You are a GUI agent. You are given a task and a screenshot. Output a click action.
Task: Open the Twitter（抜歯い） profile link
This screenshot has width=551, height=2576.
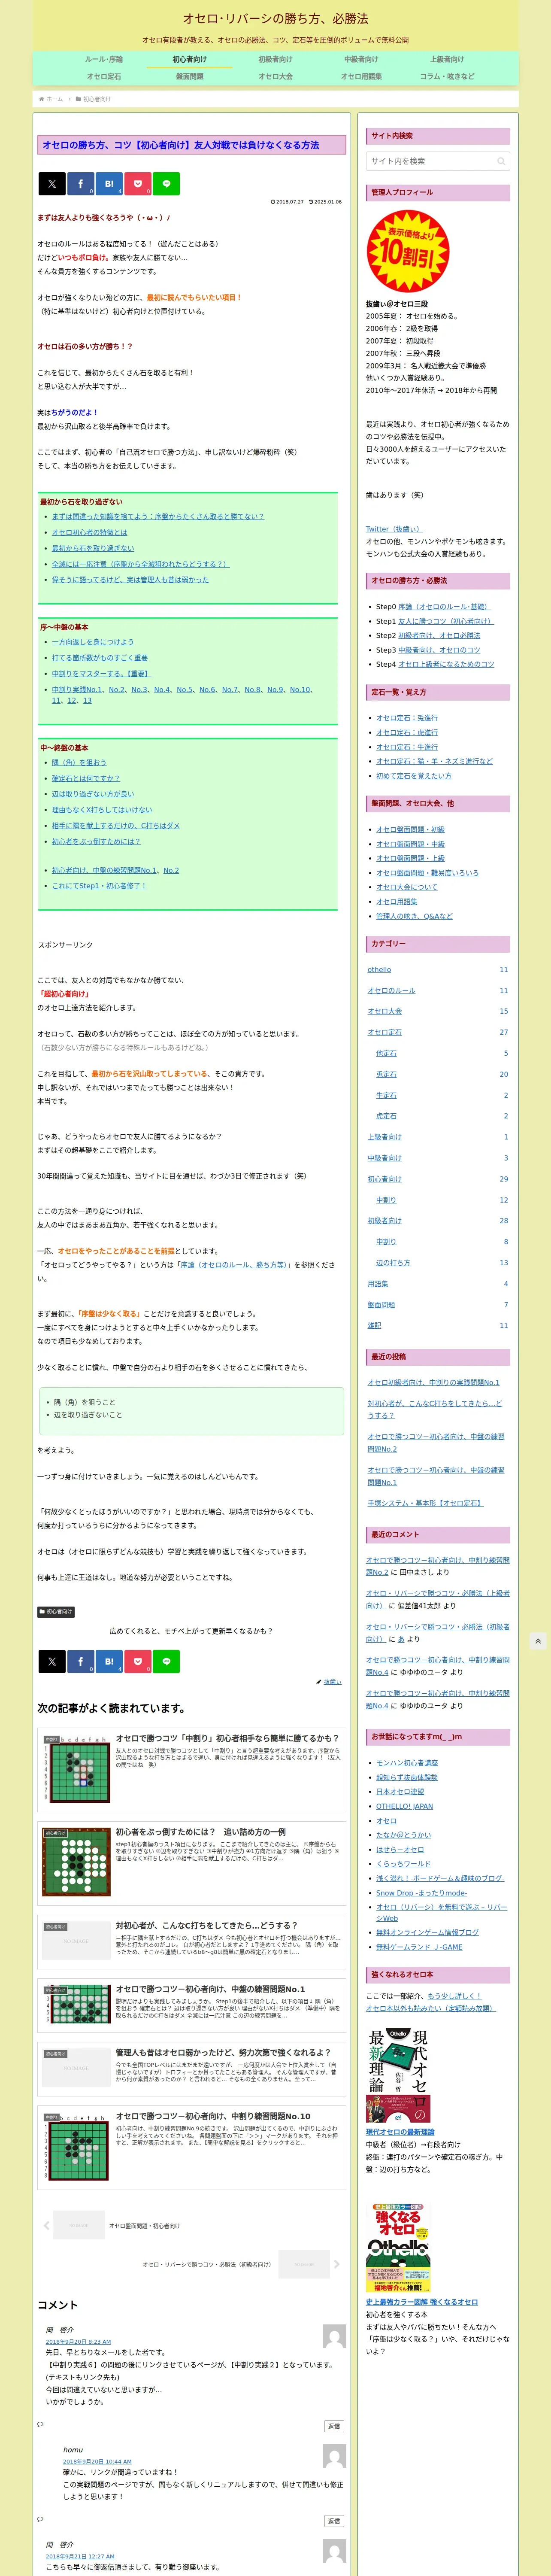tap(394, 529)
